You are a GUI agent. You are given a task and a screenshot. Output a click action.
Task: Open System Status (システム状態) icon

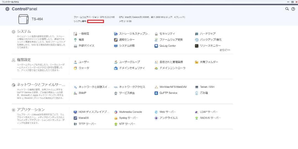(116, 46)
